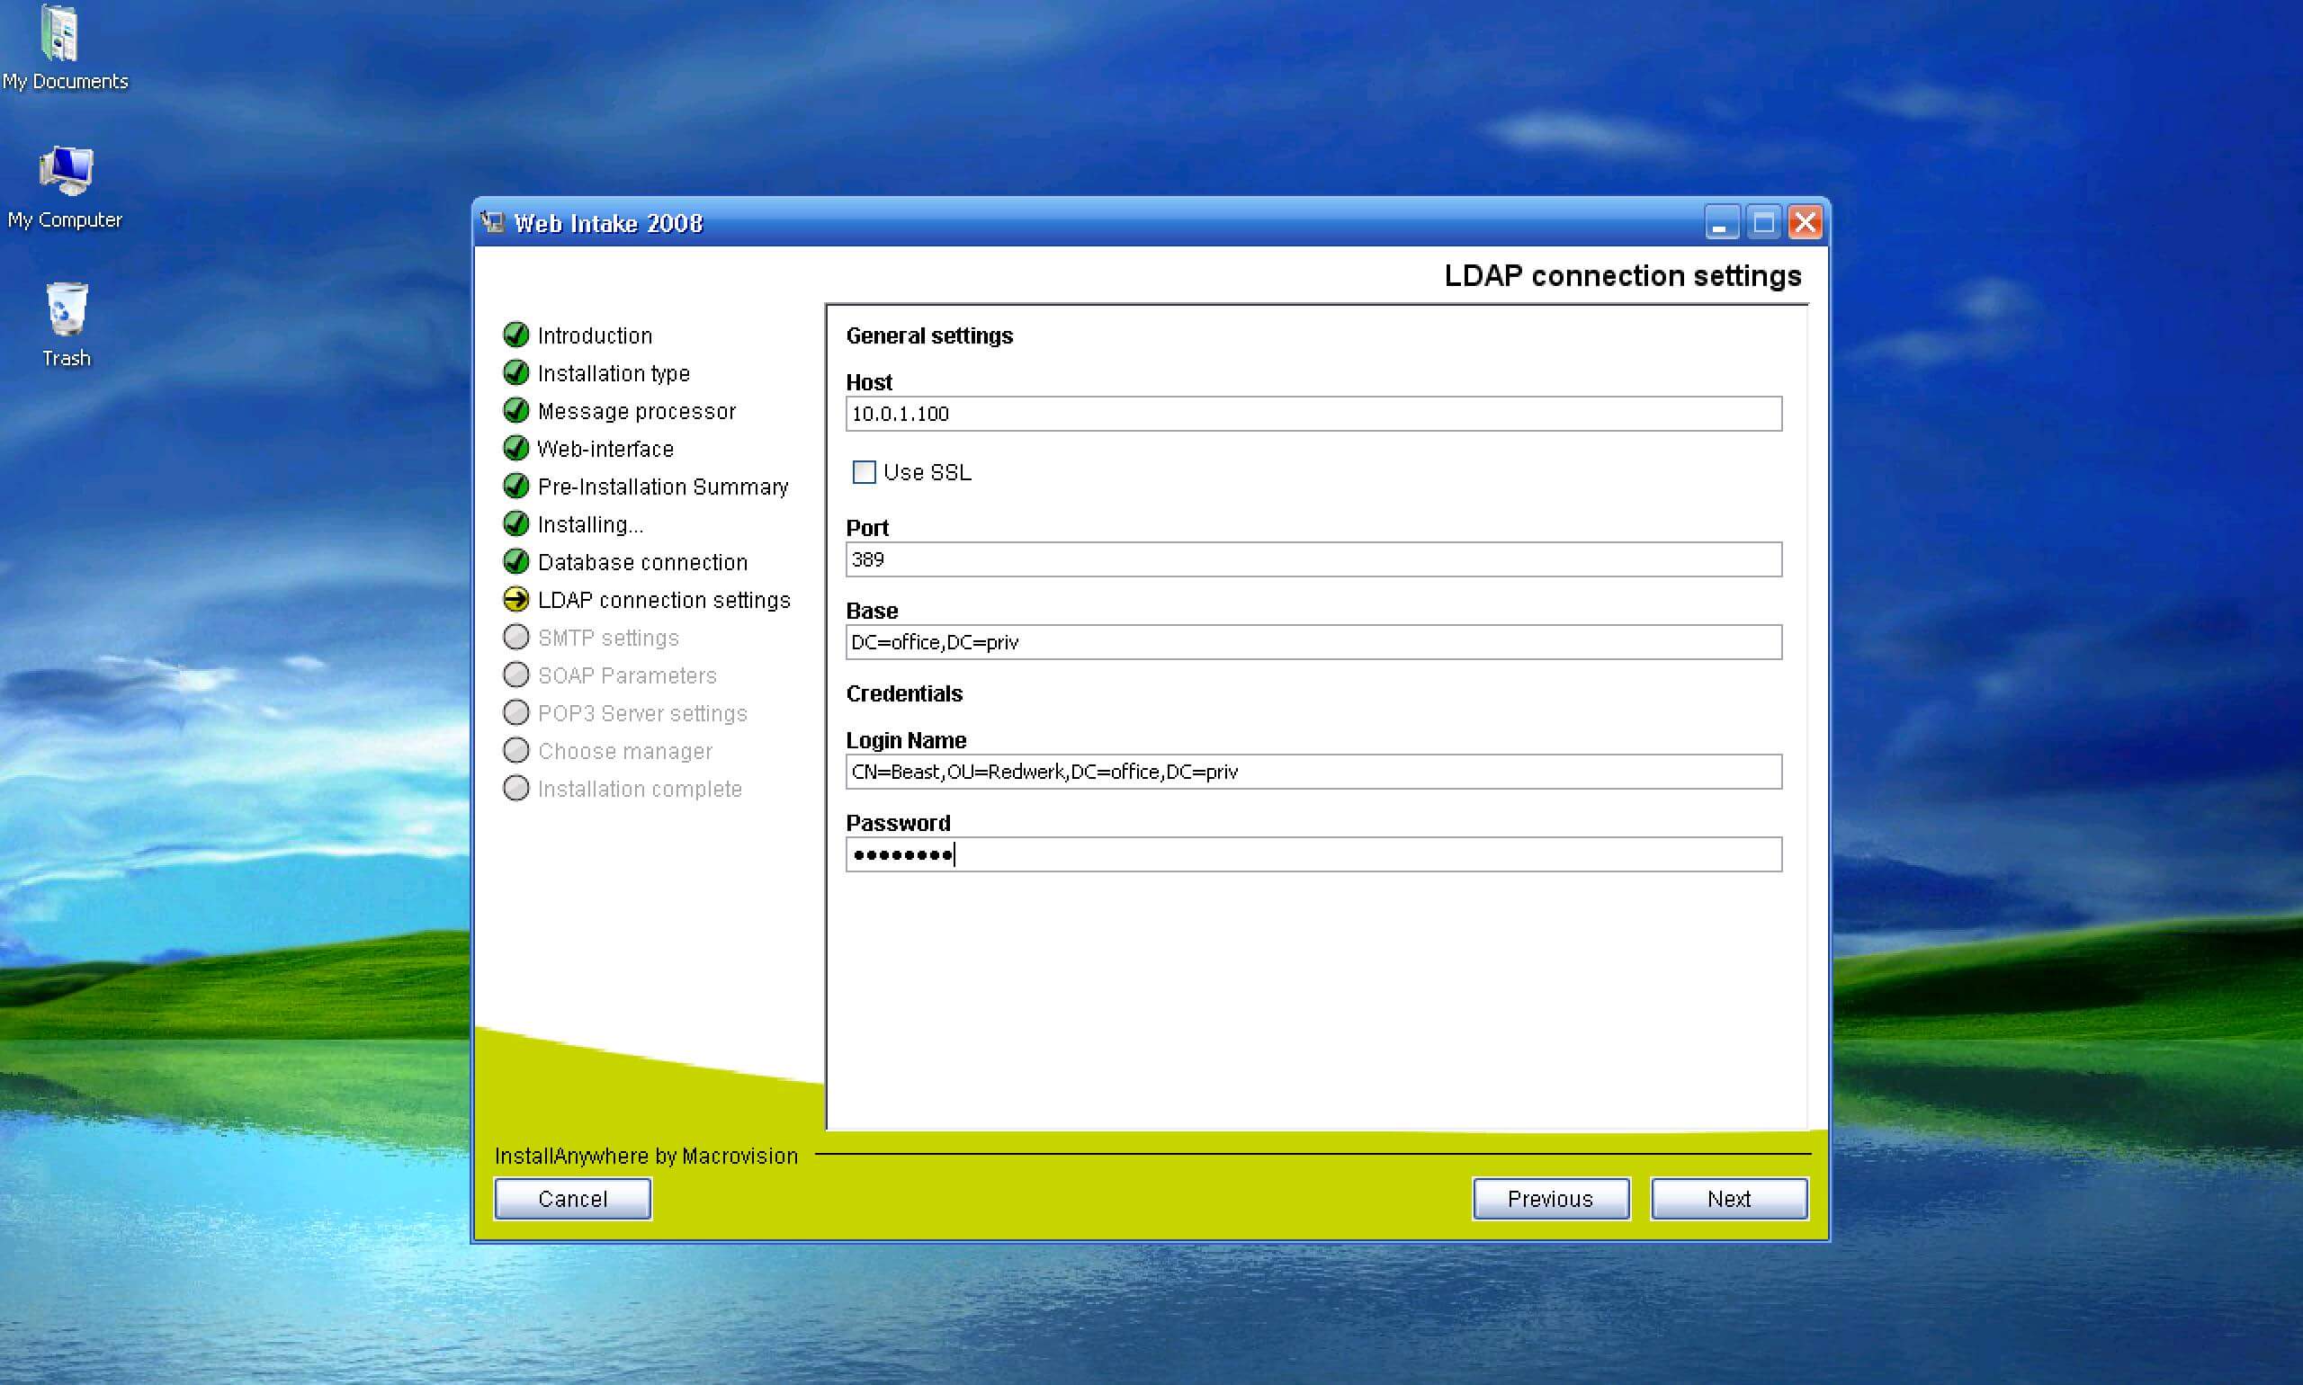Enable the Use SSL checkbox
This screenshot has width=2303, height=1385.
pyautogui.click(x=865, y=472)
